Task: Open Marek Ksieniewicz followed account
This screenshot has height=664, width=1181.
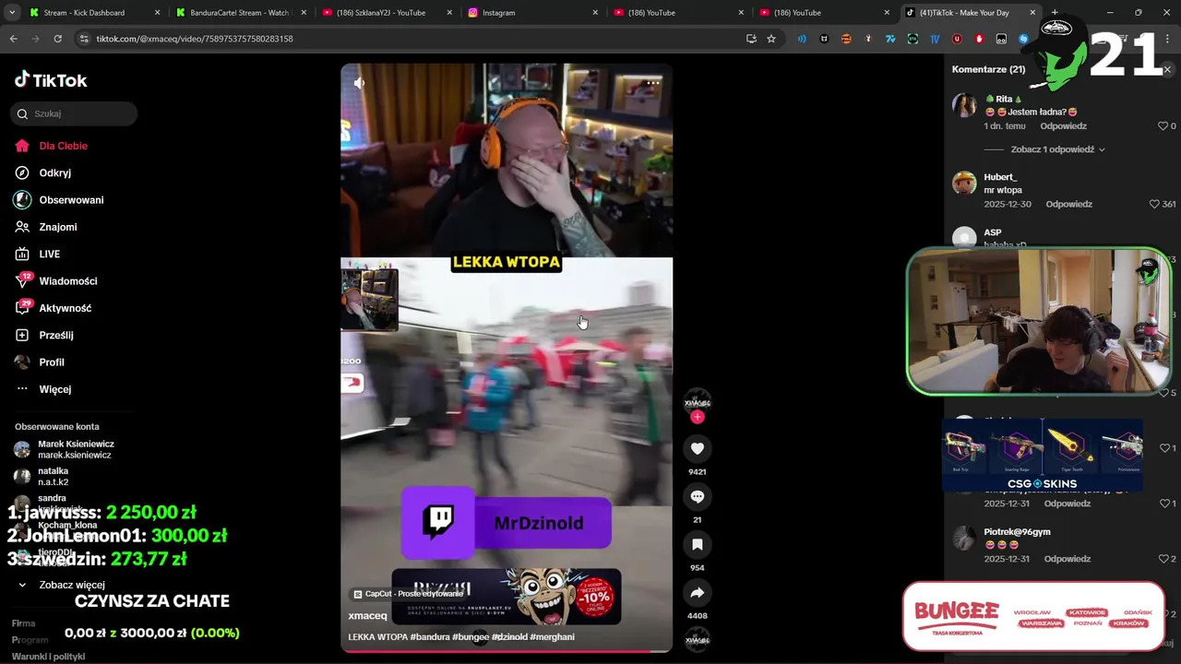Action: tap(64, 449)
